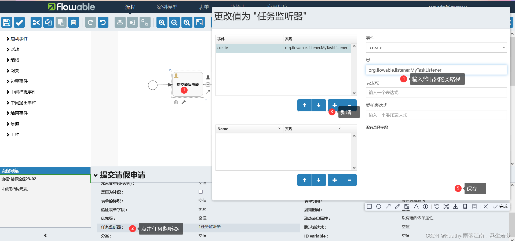Click the field list scrollbar up arrow
The height and width of the screenshot is (241, 515).
354,136
